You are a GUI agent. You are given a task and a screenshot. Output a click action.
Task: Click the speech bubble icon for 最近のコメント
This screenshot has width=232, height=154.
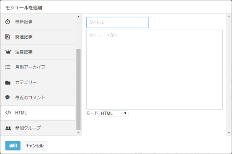pos(8,98)
